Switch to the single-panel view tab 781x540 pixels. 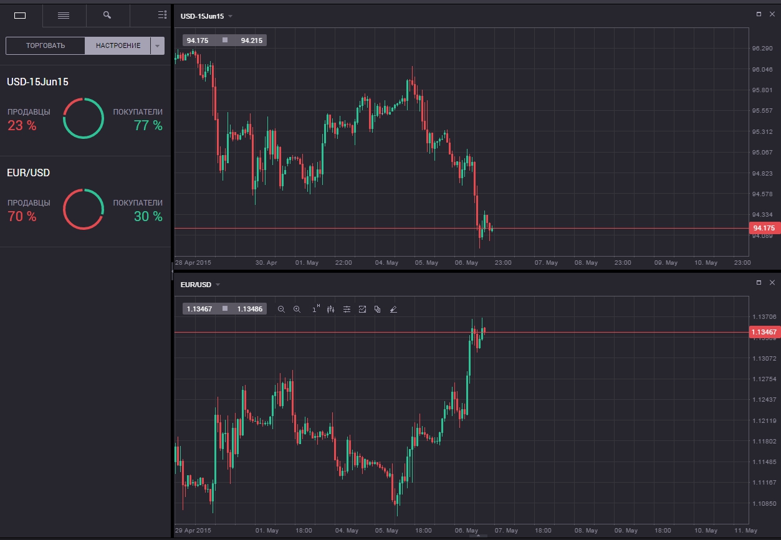pyautogui.click(x=20, y=15)
